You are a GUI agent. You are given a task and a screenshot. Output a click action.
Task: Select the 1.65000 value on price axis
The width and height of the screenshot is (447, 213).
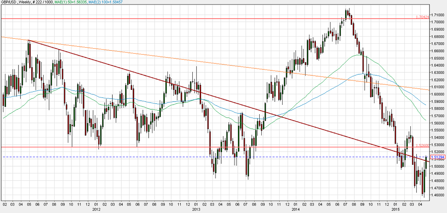click(x=438, y=58)
